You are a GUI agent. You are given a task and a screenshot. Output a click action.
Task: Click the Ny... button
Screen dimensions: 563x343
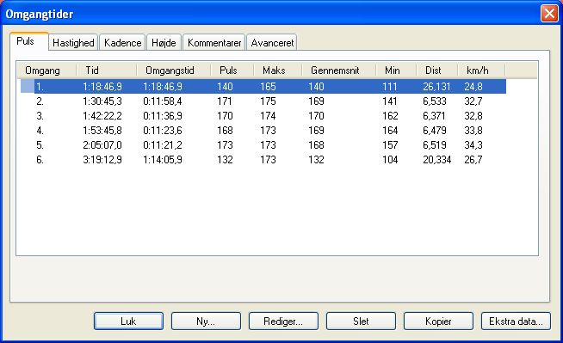(206, 322)
